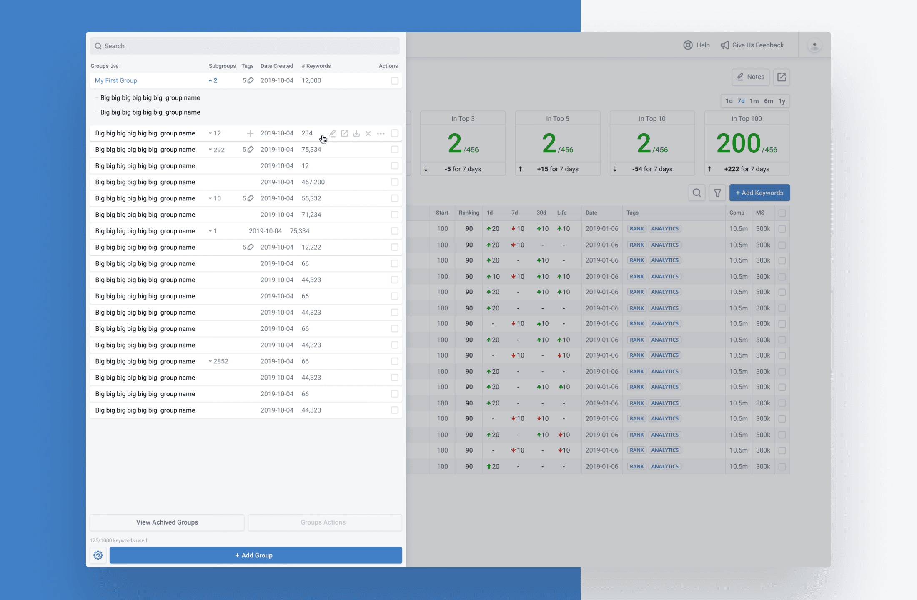Open the settings gear beside Add Group

pyautogui.click(x=98, y=555)
